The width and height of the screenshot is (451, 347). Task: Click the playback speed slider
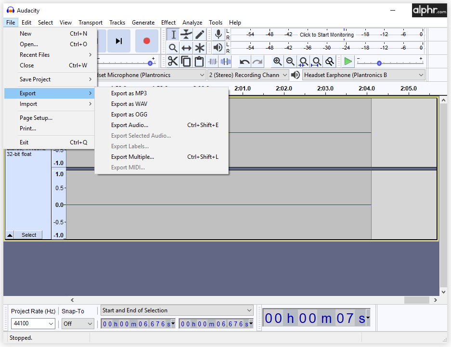tap(379, 63)
